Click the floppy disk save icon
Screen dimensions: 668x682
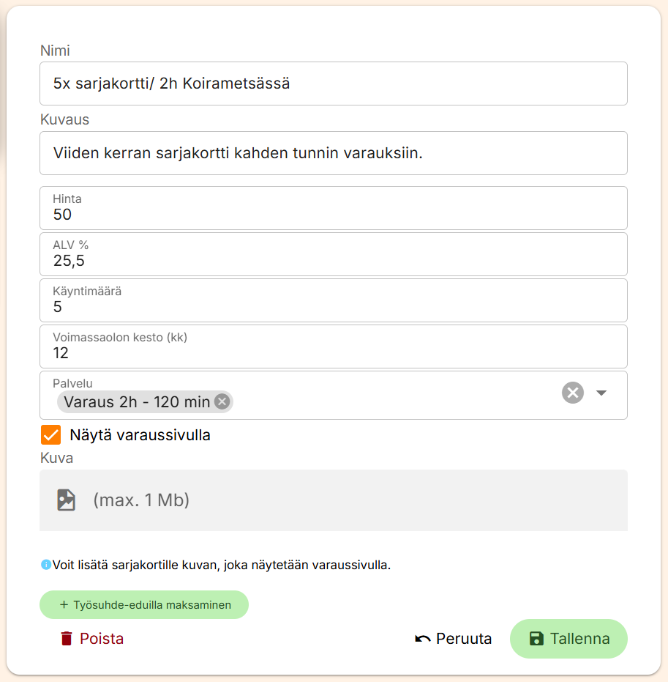pyautogui.click(x=536, y=639)
